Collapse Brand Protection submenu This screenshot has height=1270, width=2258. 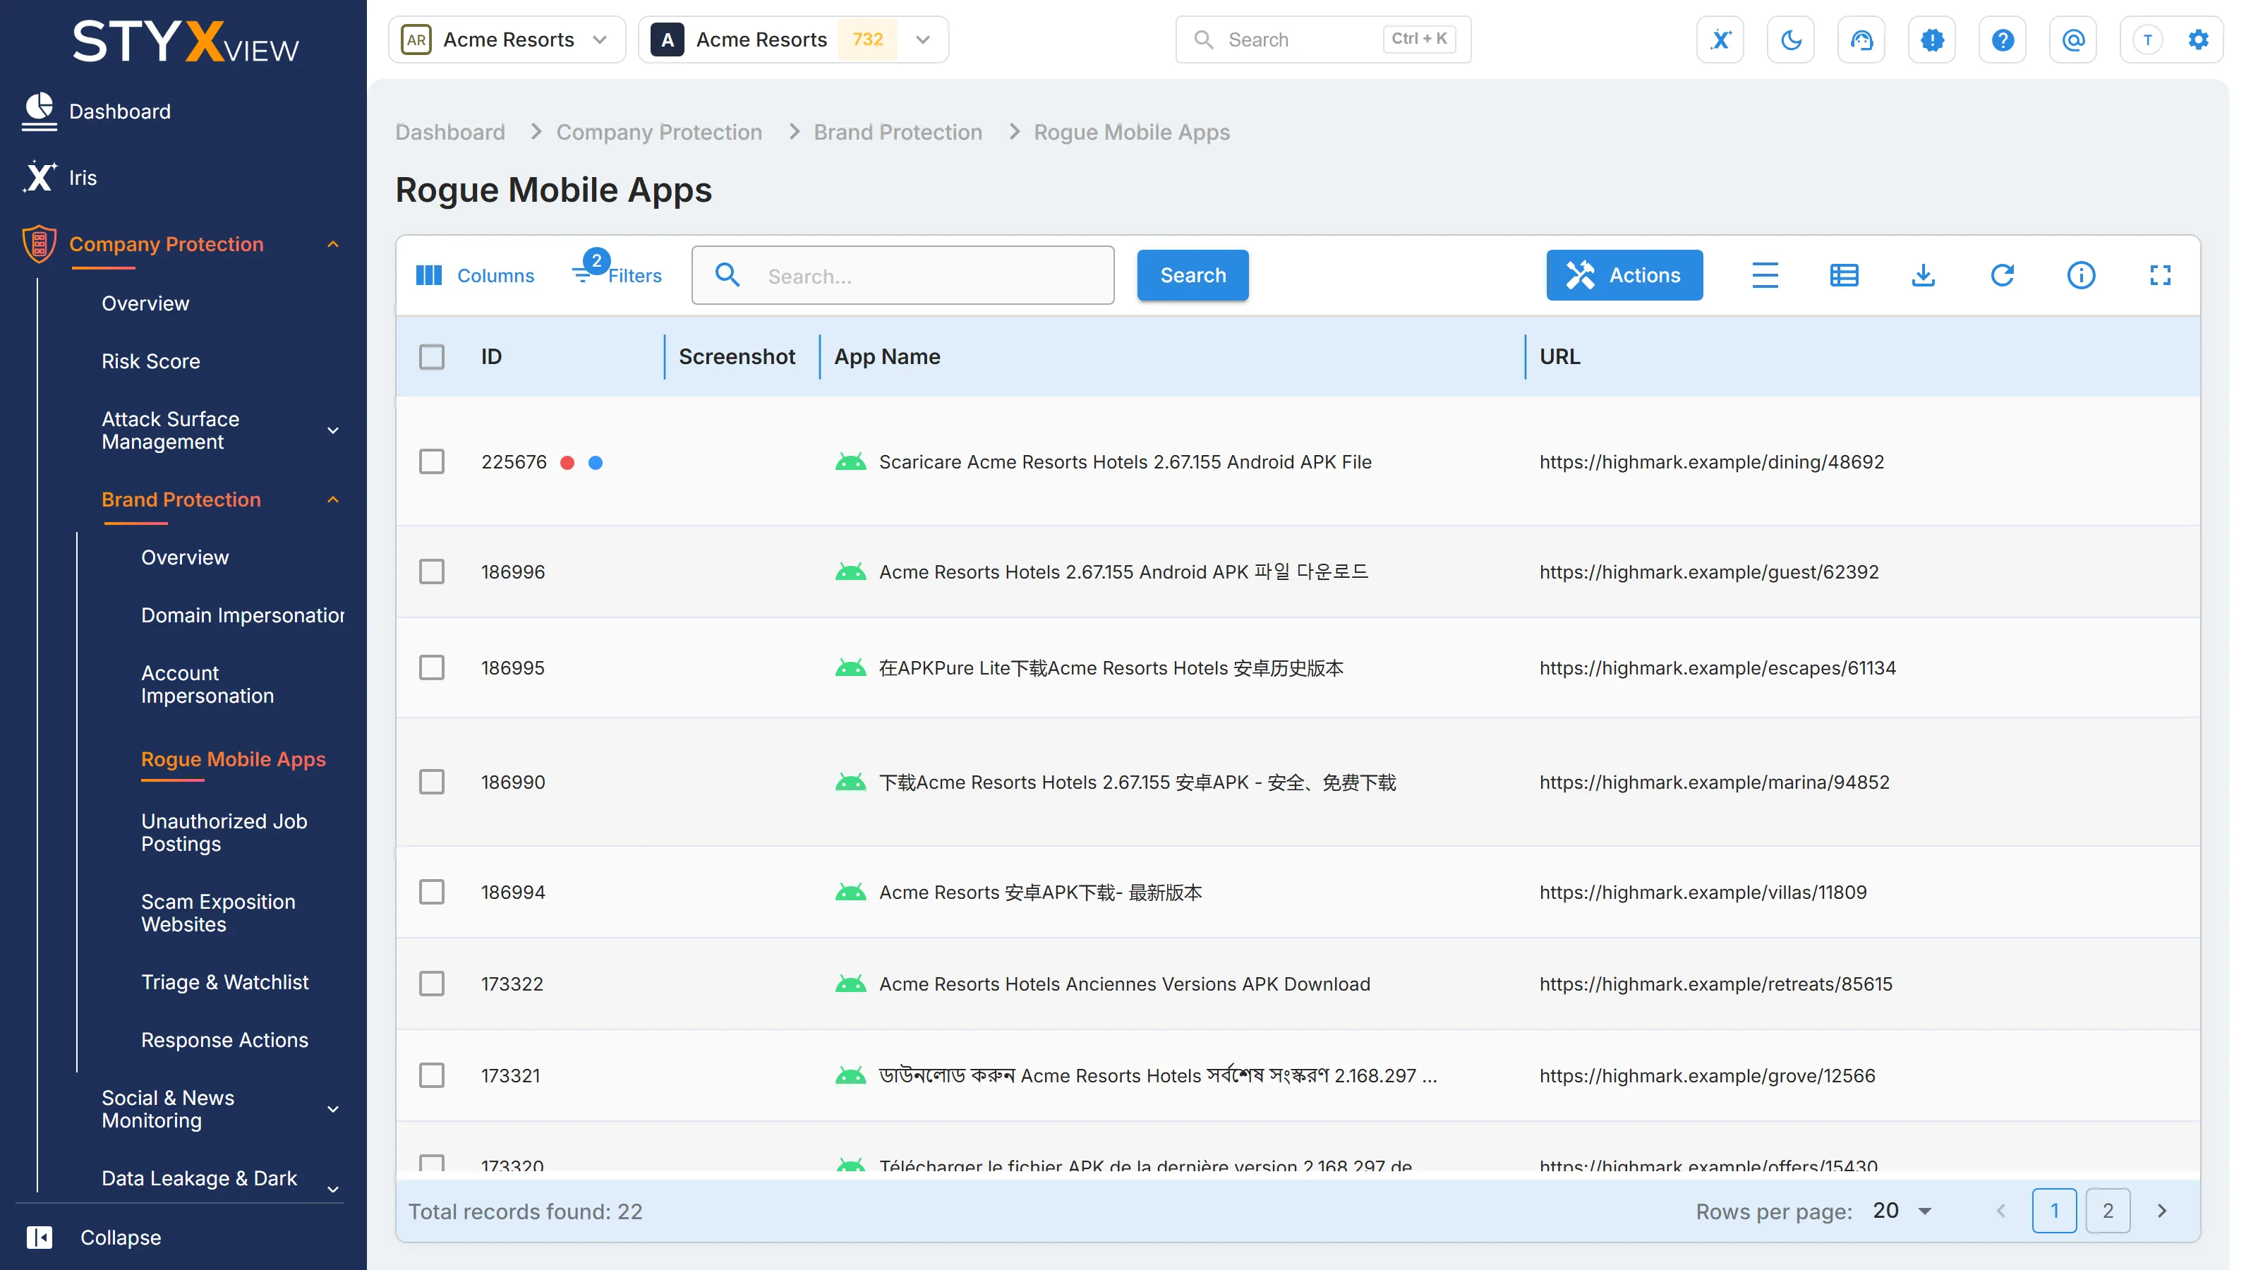tap(333, 500)
